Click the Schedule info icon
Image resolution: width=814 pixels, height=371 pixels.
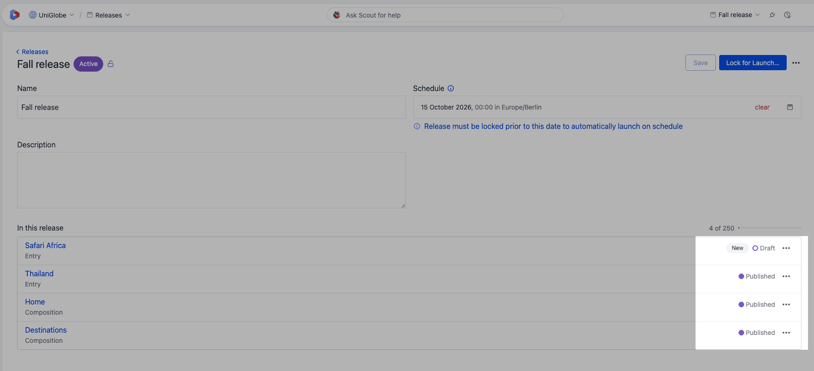pos(451,88)
